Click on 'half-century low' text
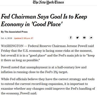 (69, 67)
